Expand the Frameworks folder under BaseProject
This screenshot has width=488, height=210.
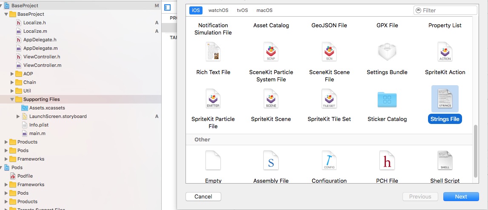pyautogui.click(x=6, y=159)
